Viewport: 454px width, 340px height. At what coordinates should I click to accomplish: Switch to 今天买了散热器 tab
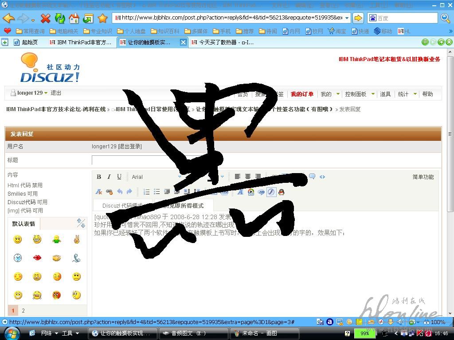pyautogui.click(x=223, y=42)
